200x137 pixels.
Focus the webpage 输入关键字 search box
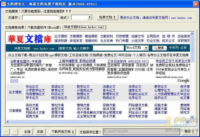[x=108, y=48]
